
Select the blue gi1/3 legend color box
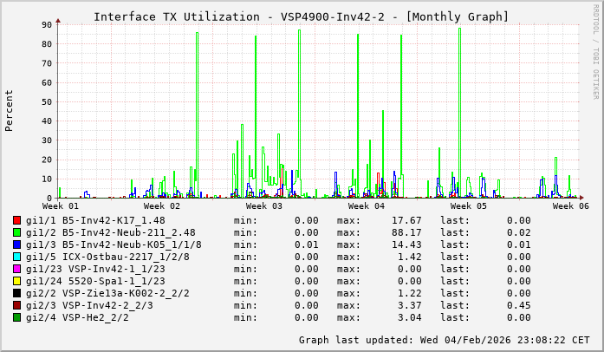17,245
